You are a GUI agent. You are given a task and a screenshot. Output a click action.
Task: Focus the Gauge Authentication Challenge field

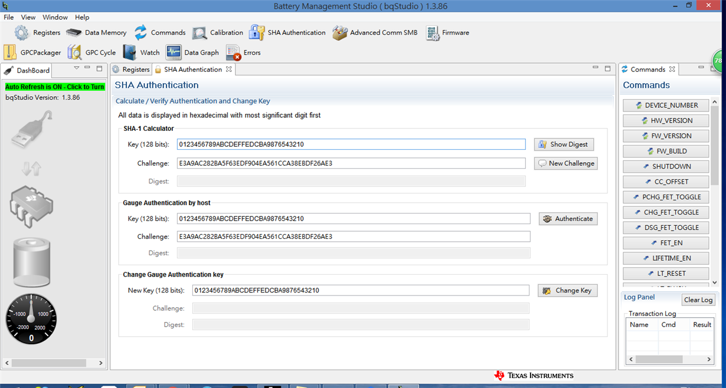pyautogui.click(x=354, y=236)
